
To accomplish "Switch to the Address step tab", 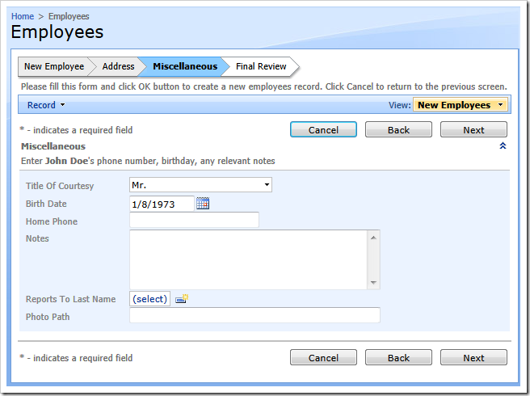I will click(118, 66).
